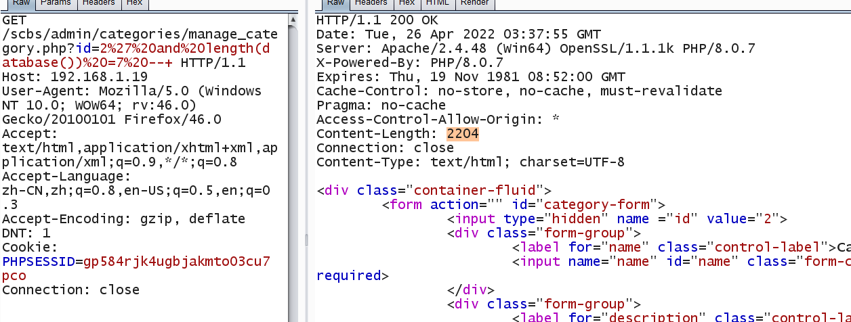Image resolution: width=851 pixels, height=322 pixels.
Task: Click the Cache-Control header in response
Action: tap(520, 91)
